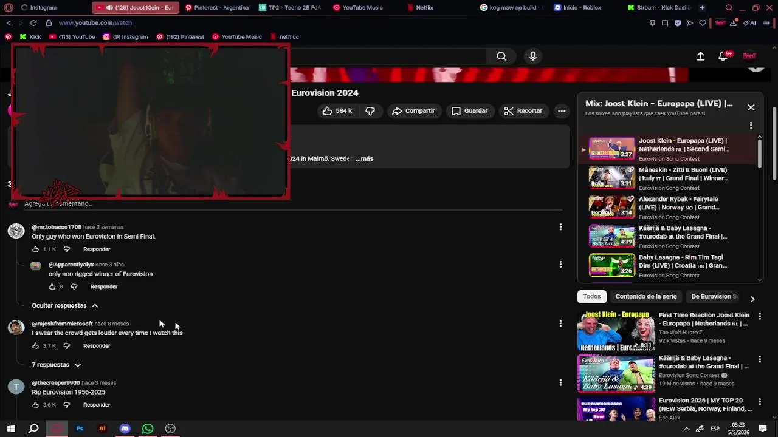Viewport: 778px width, 437px height.
Task: Play Käärijä eurodab mix entry
Action: pos(670,237)
